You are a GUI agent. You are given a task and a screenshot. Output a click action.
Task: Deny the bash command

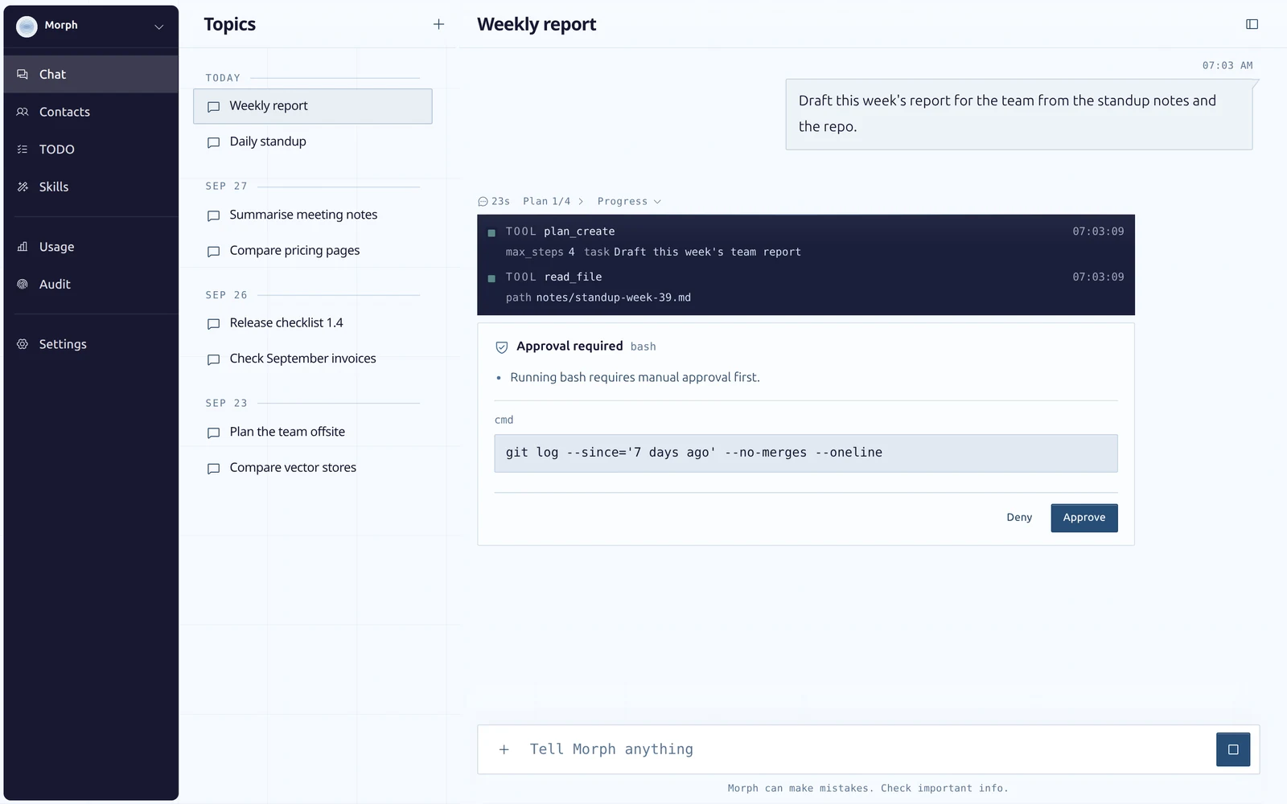point(1019,518)
